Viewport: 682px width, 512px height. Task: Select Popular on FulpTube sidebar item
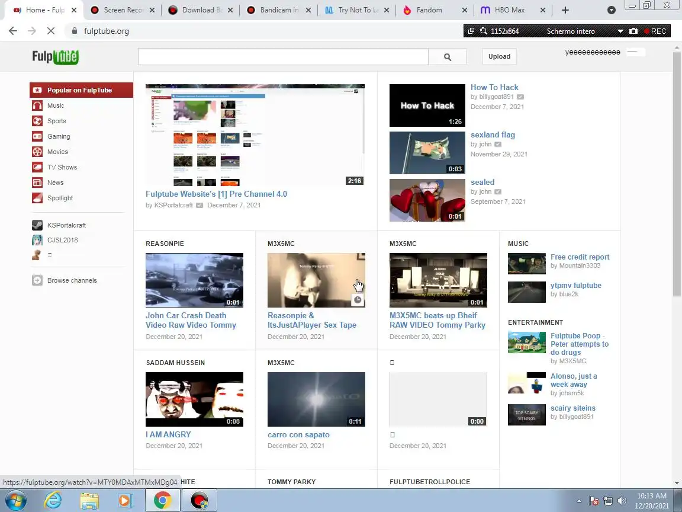81,90
